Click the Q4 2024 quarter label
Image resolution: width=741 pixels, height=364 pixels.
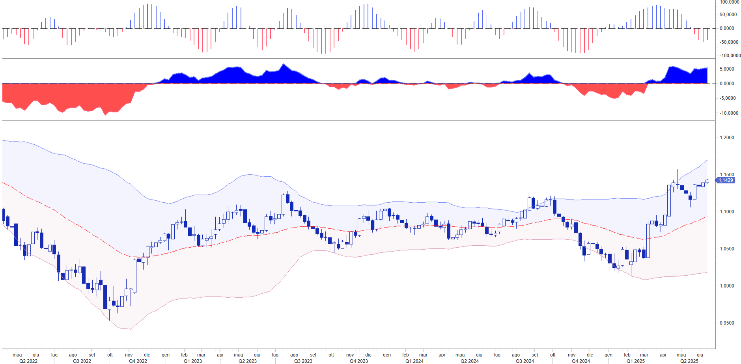581,361
